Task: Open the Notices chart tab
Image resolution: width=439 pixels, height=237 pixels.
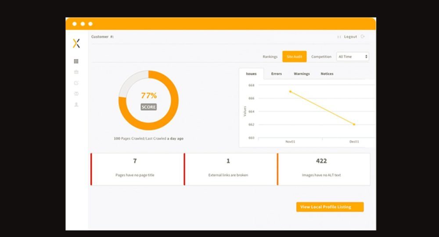Action: [327, 74]
